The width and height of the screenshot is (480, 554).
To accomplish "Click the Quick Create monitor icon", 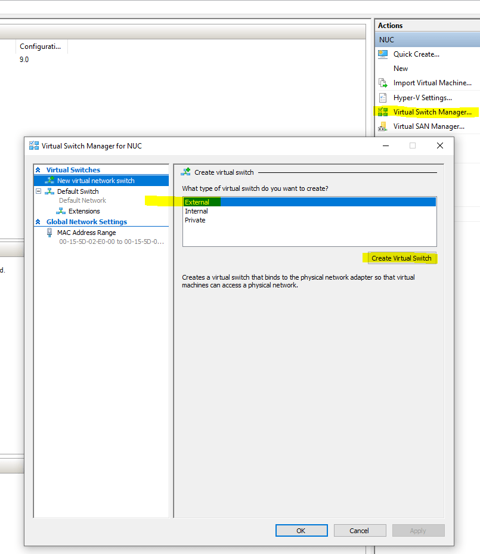I will [x=383, y=54].
